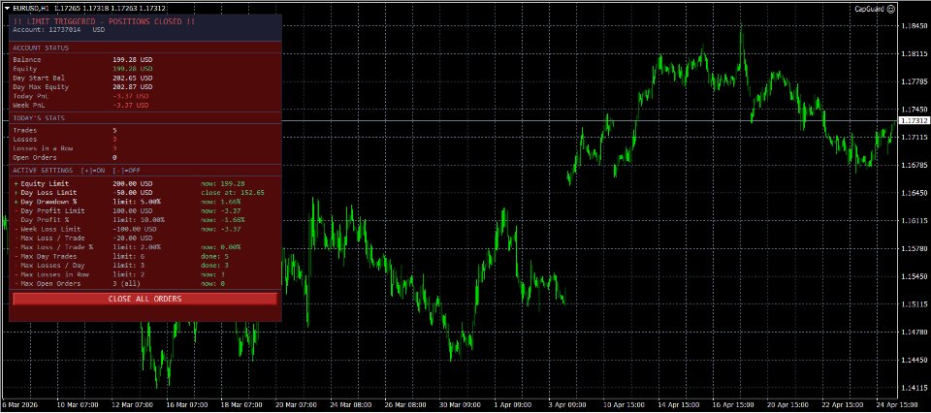Click the '16 Mar 07:00' time axis label

[189, 404]
